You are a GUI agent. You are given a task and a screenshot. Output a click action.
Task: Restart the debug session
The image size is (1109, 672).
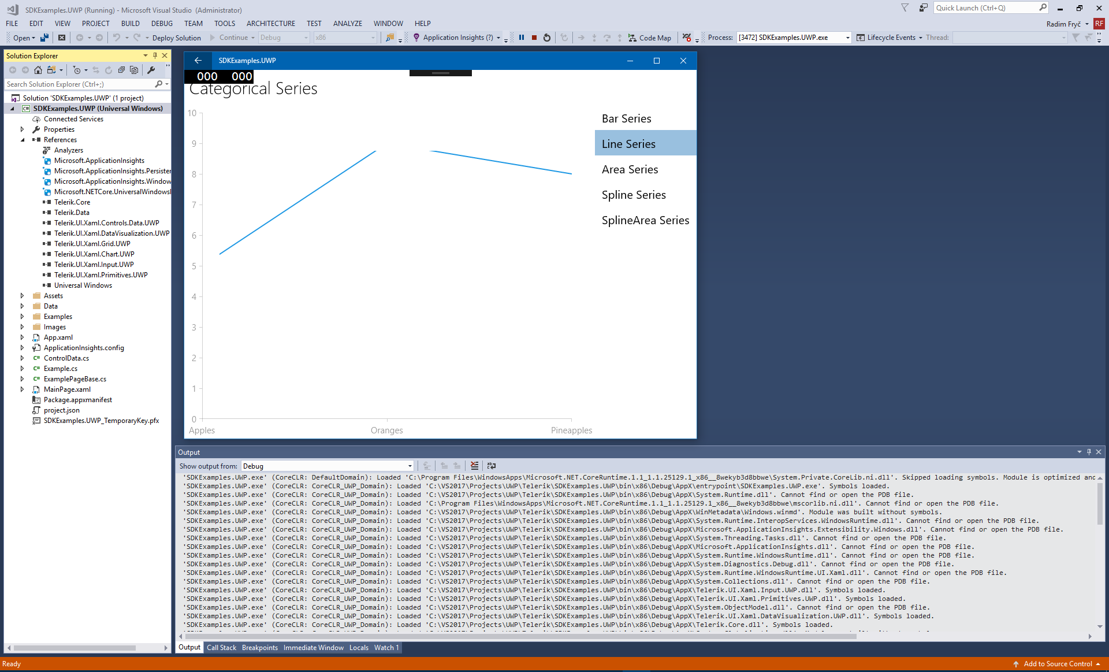[x=547, y=38]
